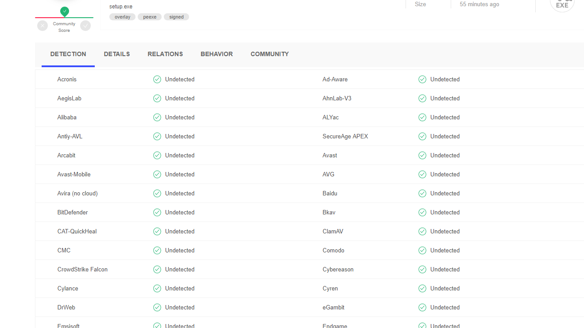Open the DETECTION tab
This screenshot has width=584, height=328.
68,54
